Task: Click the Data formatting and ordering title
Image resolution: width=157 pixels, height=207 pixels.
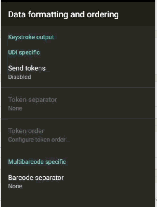Action: [63, 14]
